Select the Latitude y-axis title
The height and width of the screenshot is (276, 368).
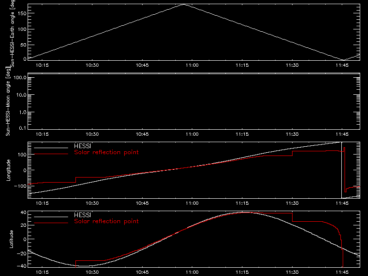pos(11,239)
